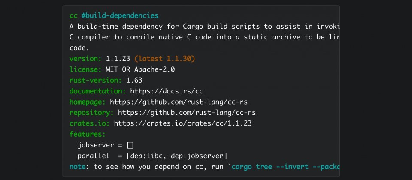The image size is (412, 180).
Task: Click the 'parallel' feature entry
Action: [94, 156]
